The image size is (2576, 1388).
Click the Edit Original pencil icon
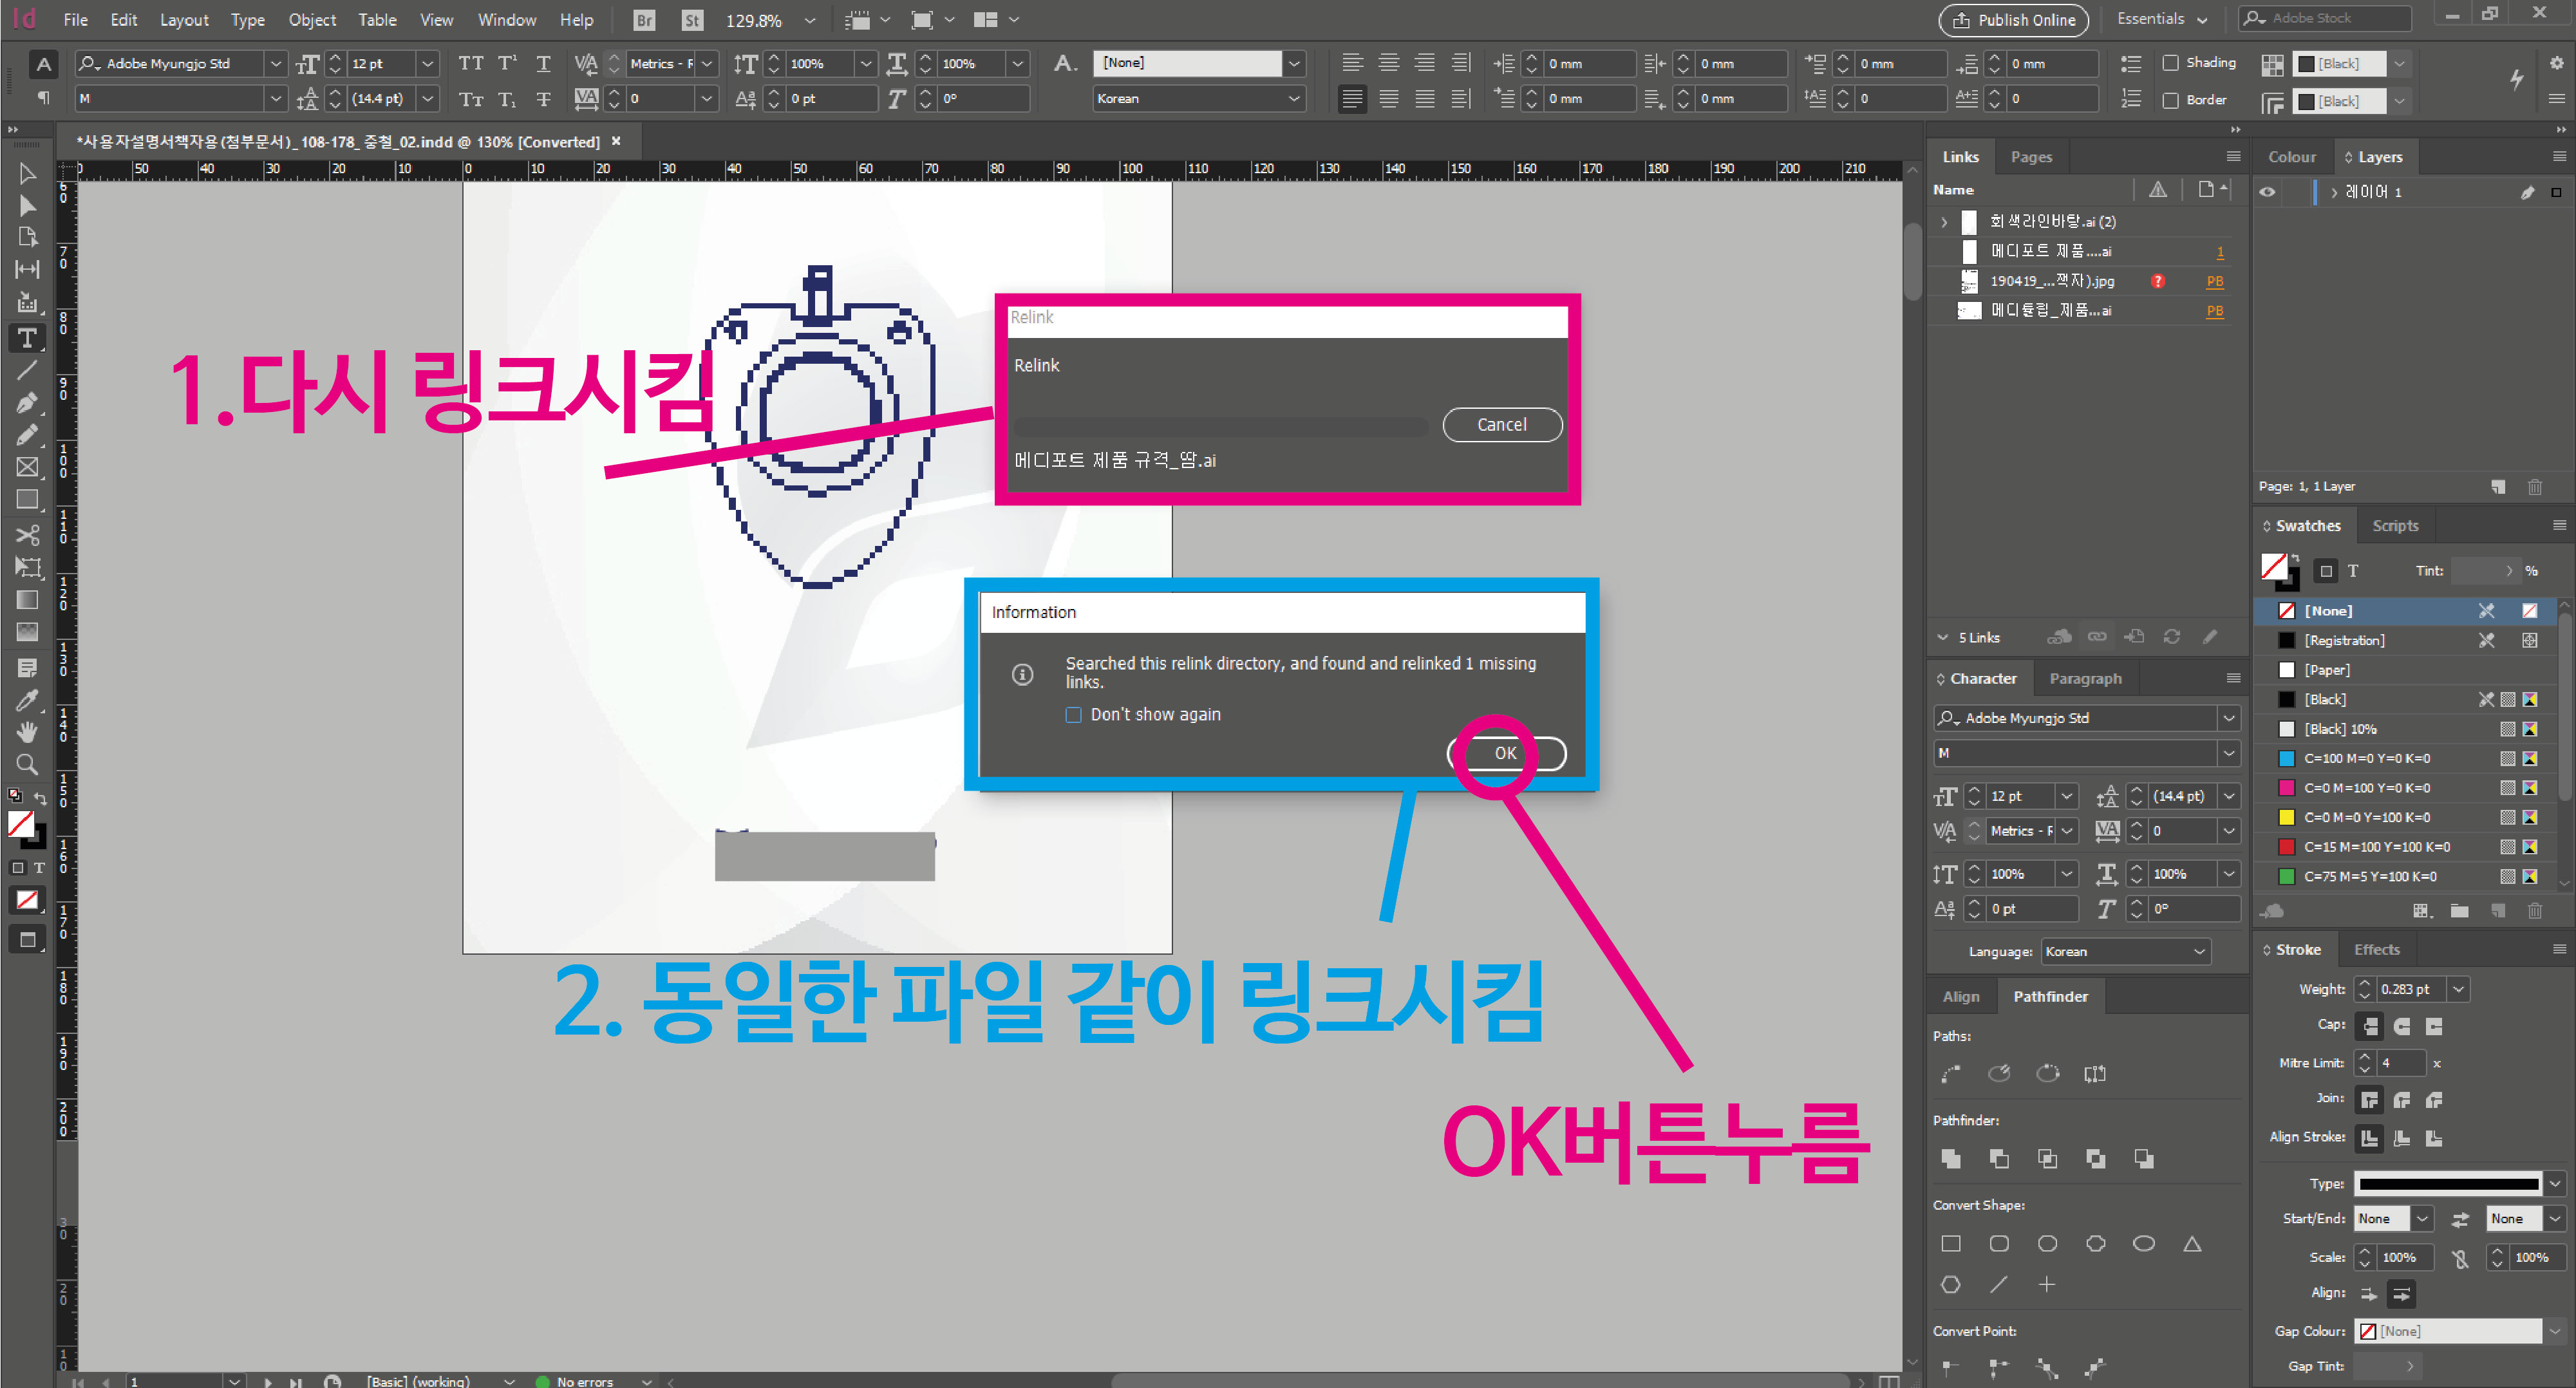click(2210, 637)
